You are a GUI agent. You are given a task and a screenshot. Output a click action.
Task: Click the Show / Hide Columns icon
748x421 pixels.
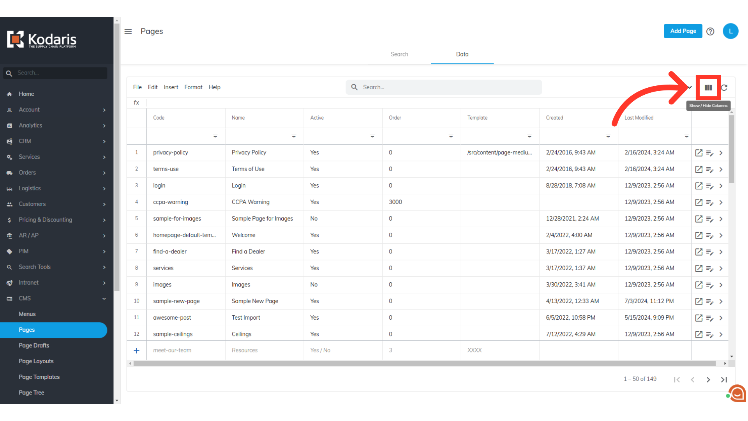click(x=708, y=88)
